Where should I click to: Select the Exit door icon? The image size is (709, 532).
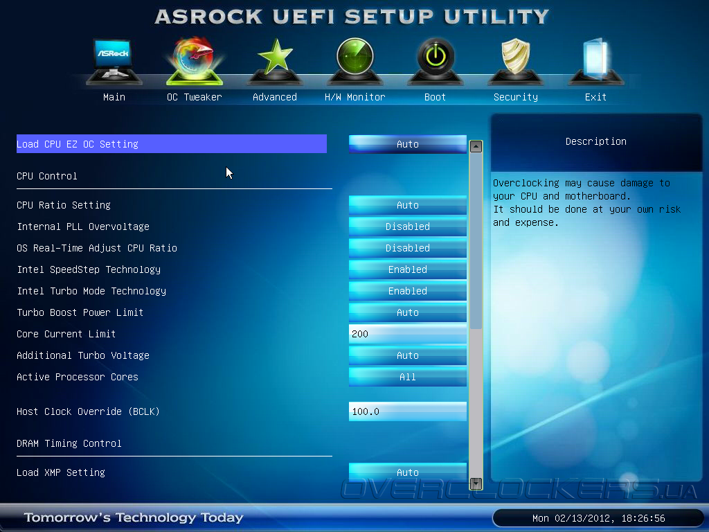pyautogui.click(x=595, y=62)
